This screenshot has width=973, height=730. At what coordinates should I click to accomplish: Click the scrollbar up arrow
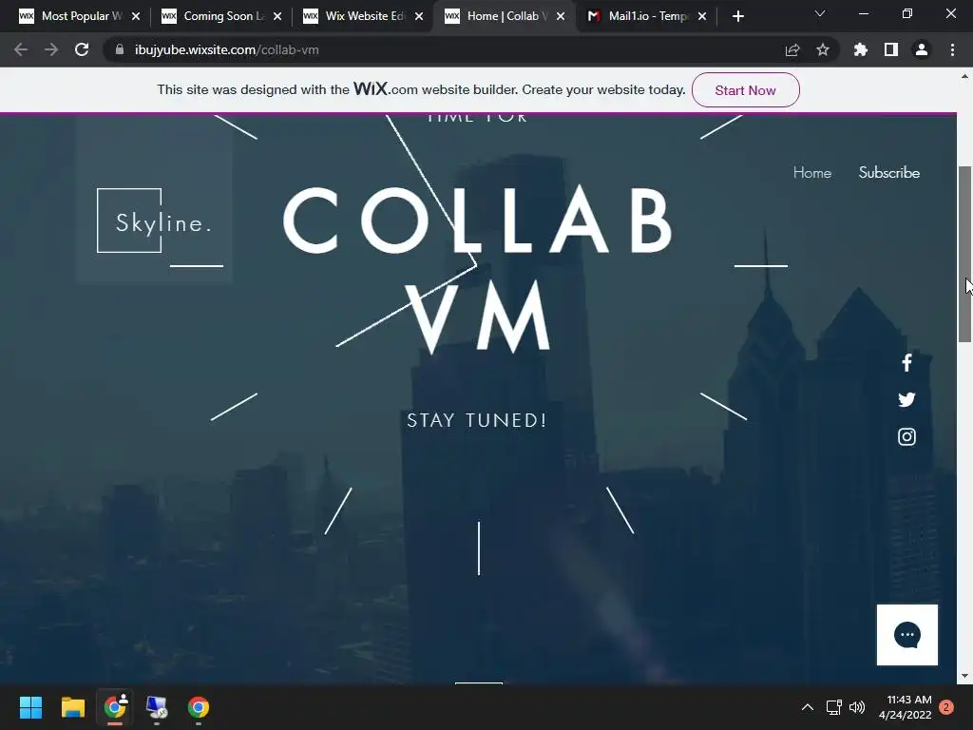tap(964, 76)
